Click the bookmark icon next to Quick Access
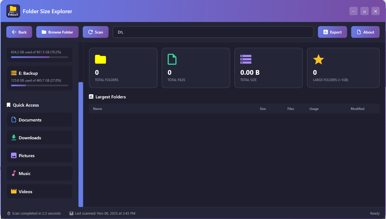 click(x=8, y=105)
